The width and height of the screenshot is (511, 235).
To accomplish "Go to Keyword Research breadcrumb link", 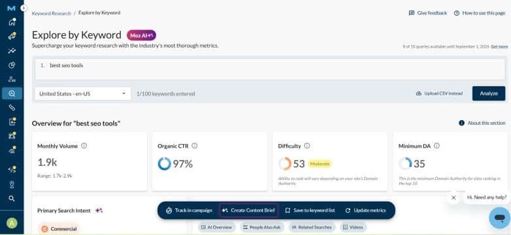I will (x=51, y=13).
